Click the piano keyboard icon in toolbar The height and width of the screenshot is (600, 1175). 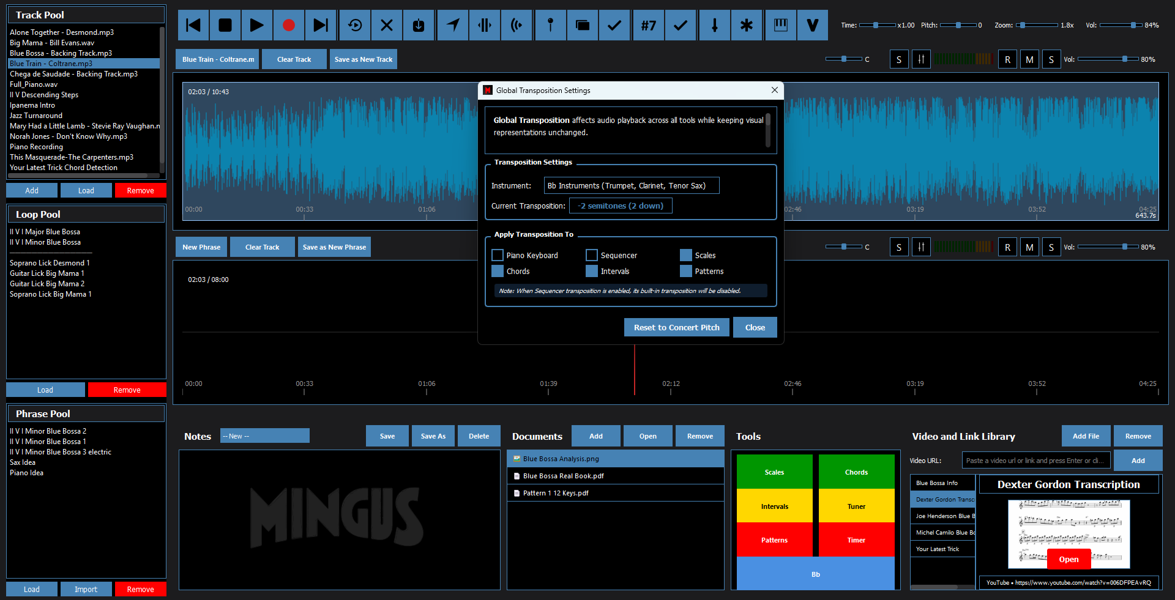(781, 25)
